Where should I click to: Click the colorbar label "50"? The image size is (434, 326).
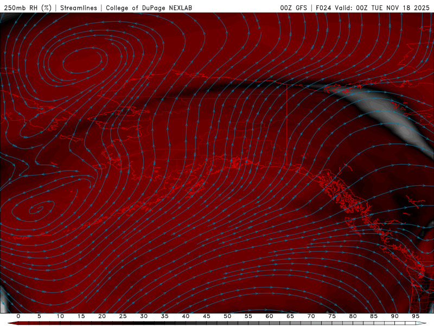point(227,316)
